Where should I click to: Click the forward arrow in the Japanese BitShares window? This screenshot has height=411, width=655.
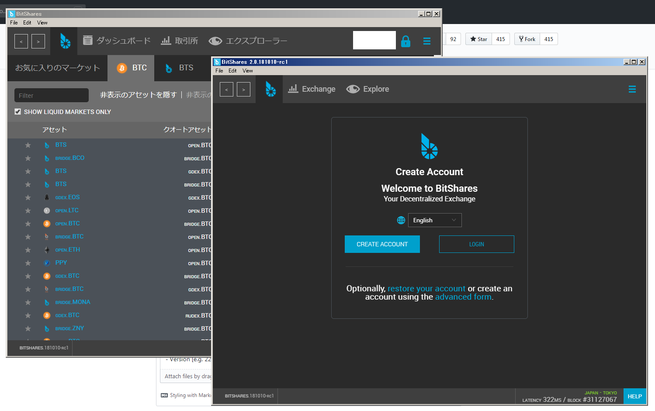[38, 41]
